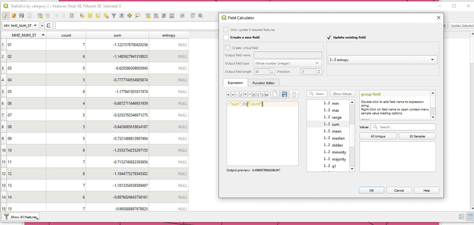Screen dimensions: 474x225
Task: Move selection to top icon
Action: [121, 16]
